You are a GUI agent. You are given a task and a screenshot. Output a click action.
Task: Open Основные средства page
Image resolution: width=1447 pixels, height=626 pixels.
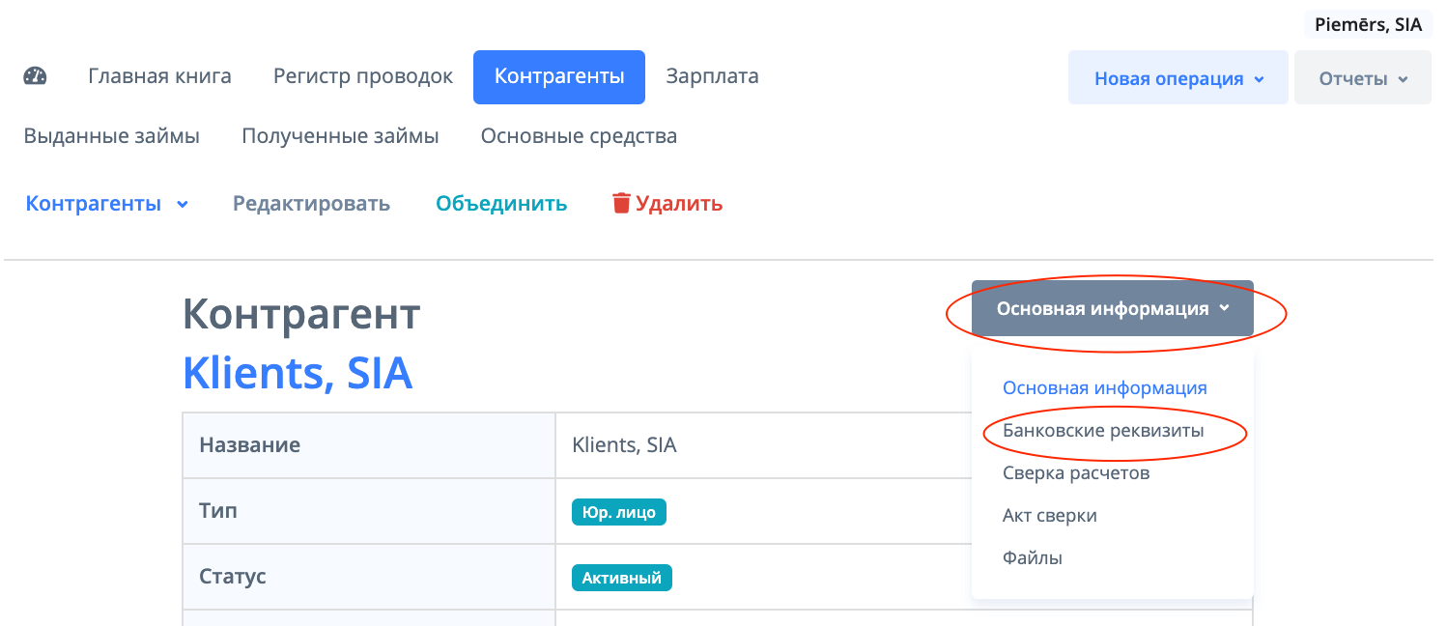coord(579,136)
